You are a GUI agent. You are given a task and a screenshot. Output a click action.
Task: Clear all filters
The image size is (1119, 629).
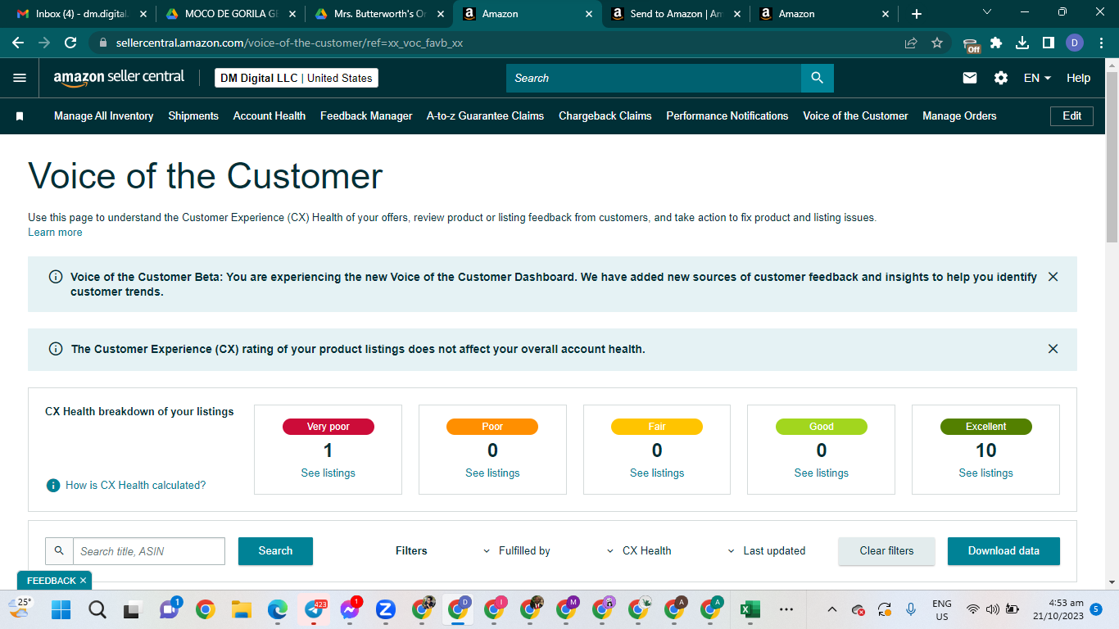coord(886,551)
